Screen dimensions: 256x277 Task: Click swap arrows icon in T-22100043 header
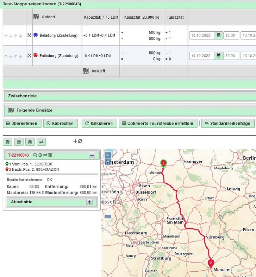(x=45, y=155)
